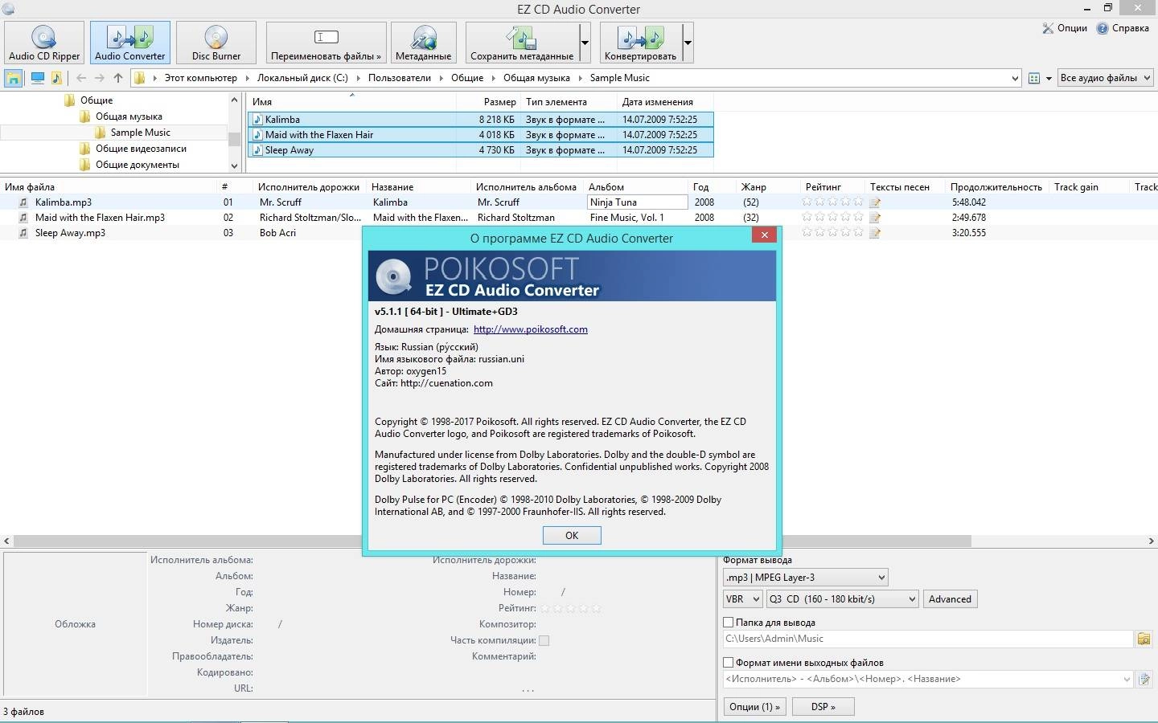Click the Advanced encoder button
The image size is (1158, 723).
coord(950,599)
